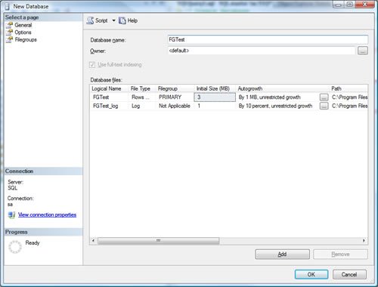Click the Not Applicable filegroup cell
The height and width of the screenshot is (287, 378).
pos(175,106)
